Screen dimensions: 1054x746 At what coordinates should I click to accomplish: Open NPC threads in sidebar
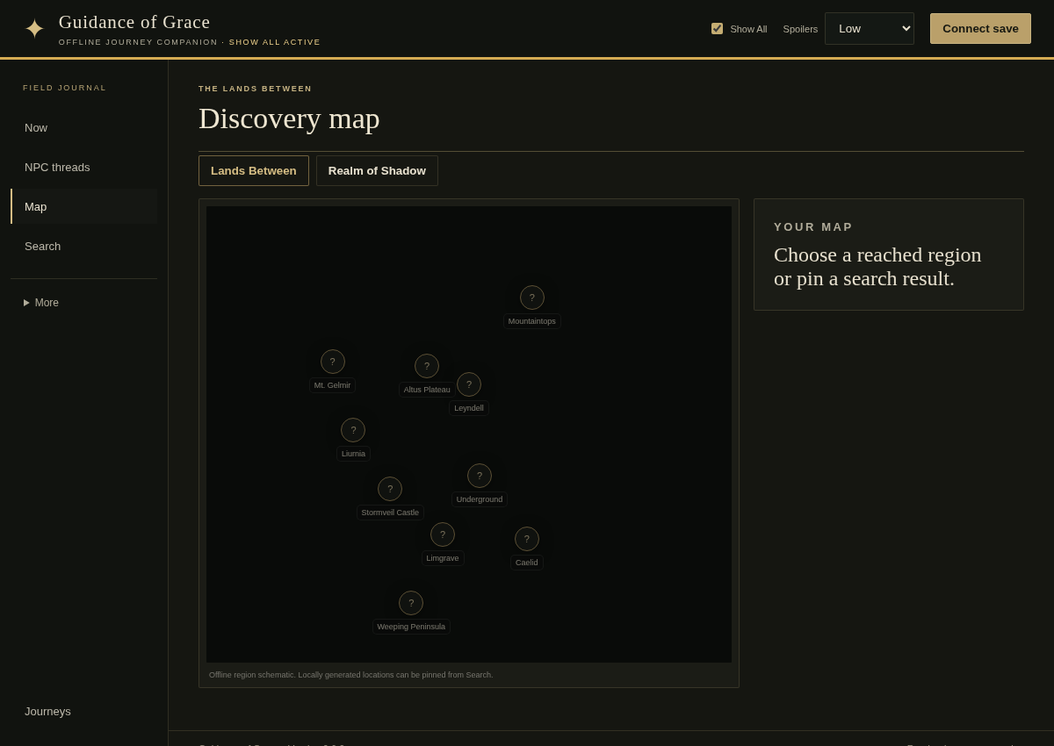84,167
